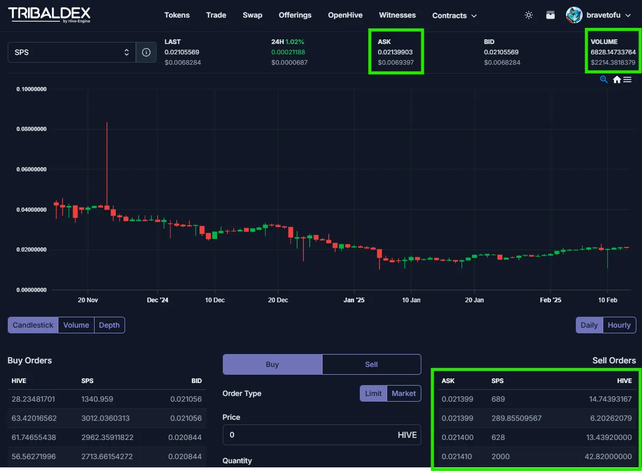This screenshot has height=471, width=642.
Task: Click sell order row with 689 SPS
Action: point(537,399)
